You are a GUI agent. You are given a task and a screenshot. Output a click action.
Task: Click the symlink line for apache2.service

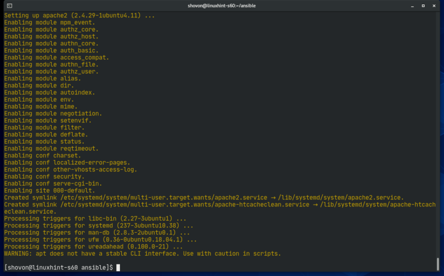(x=204, y=197)
